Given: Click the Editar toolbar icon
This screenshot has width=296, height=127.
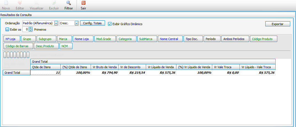Looking at the screenshot, I should point(20,3).
